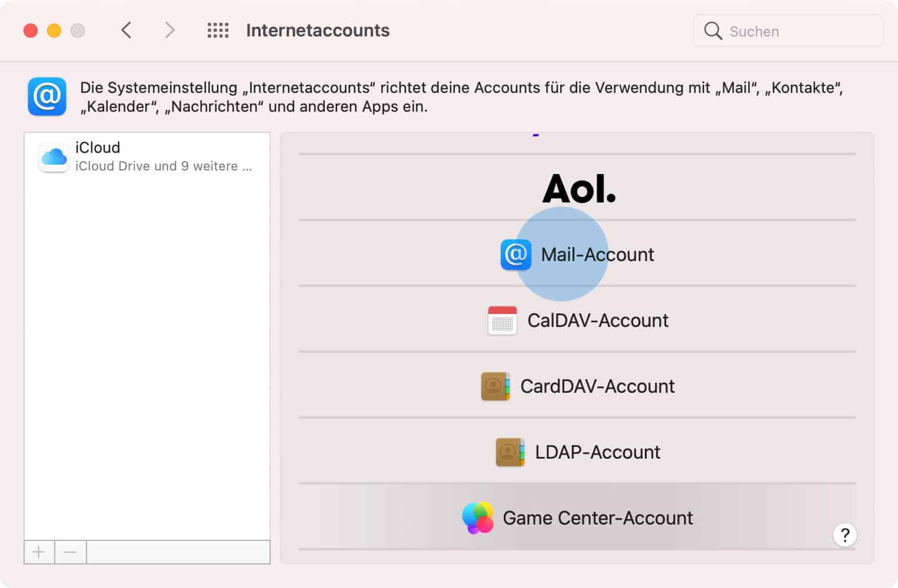Image resolution: width=898 pixels, height=588 pixels.
Task: Go back with the left chevron
Action: click(x=126, y=30)
